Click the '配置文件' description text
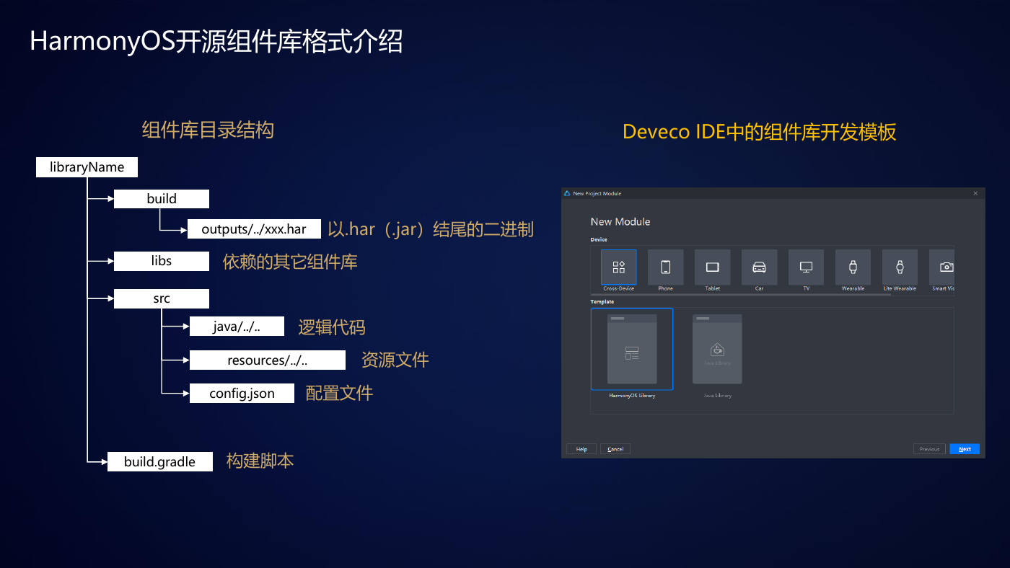 [x=339, y=393]
